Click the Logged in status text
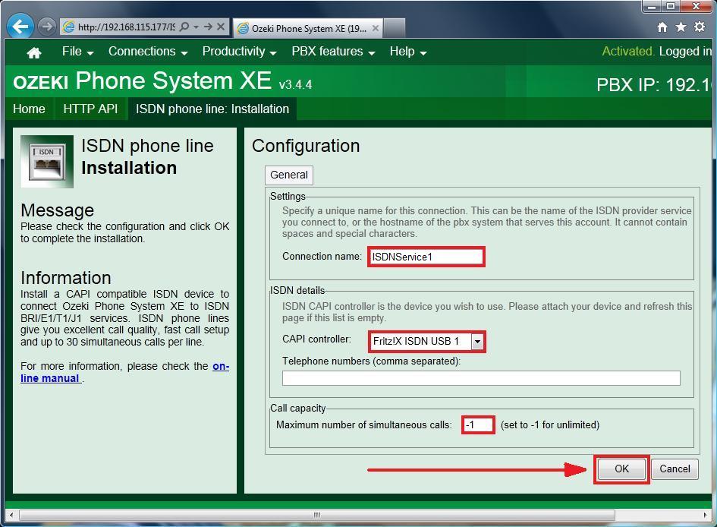The height and width of the screenshot is (527, 717). pos(685,51)
